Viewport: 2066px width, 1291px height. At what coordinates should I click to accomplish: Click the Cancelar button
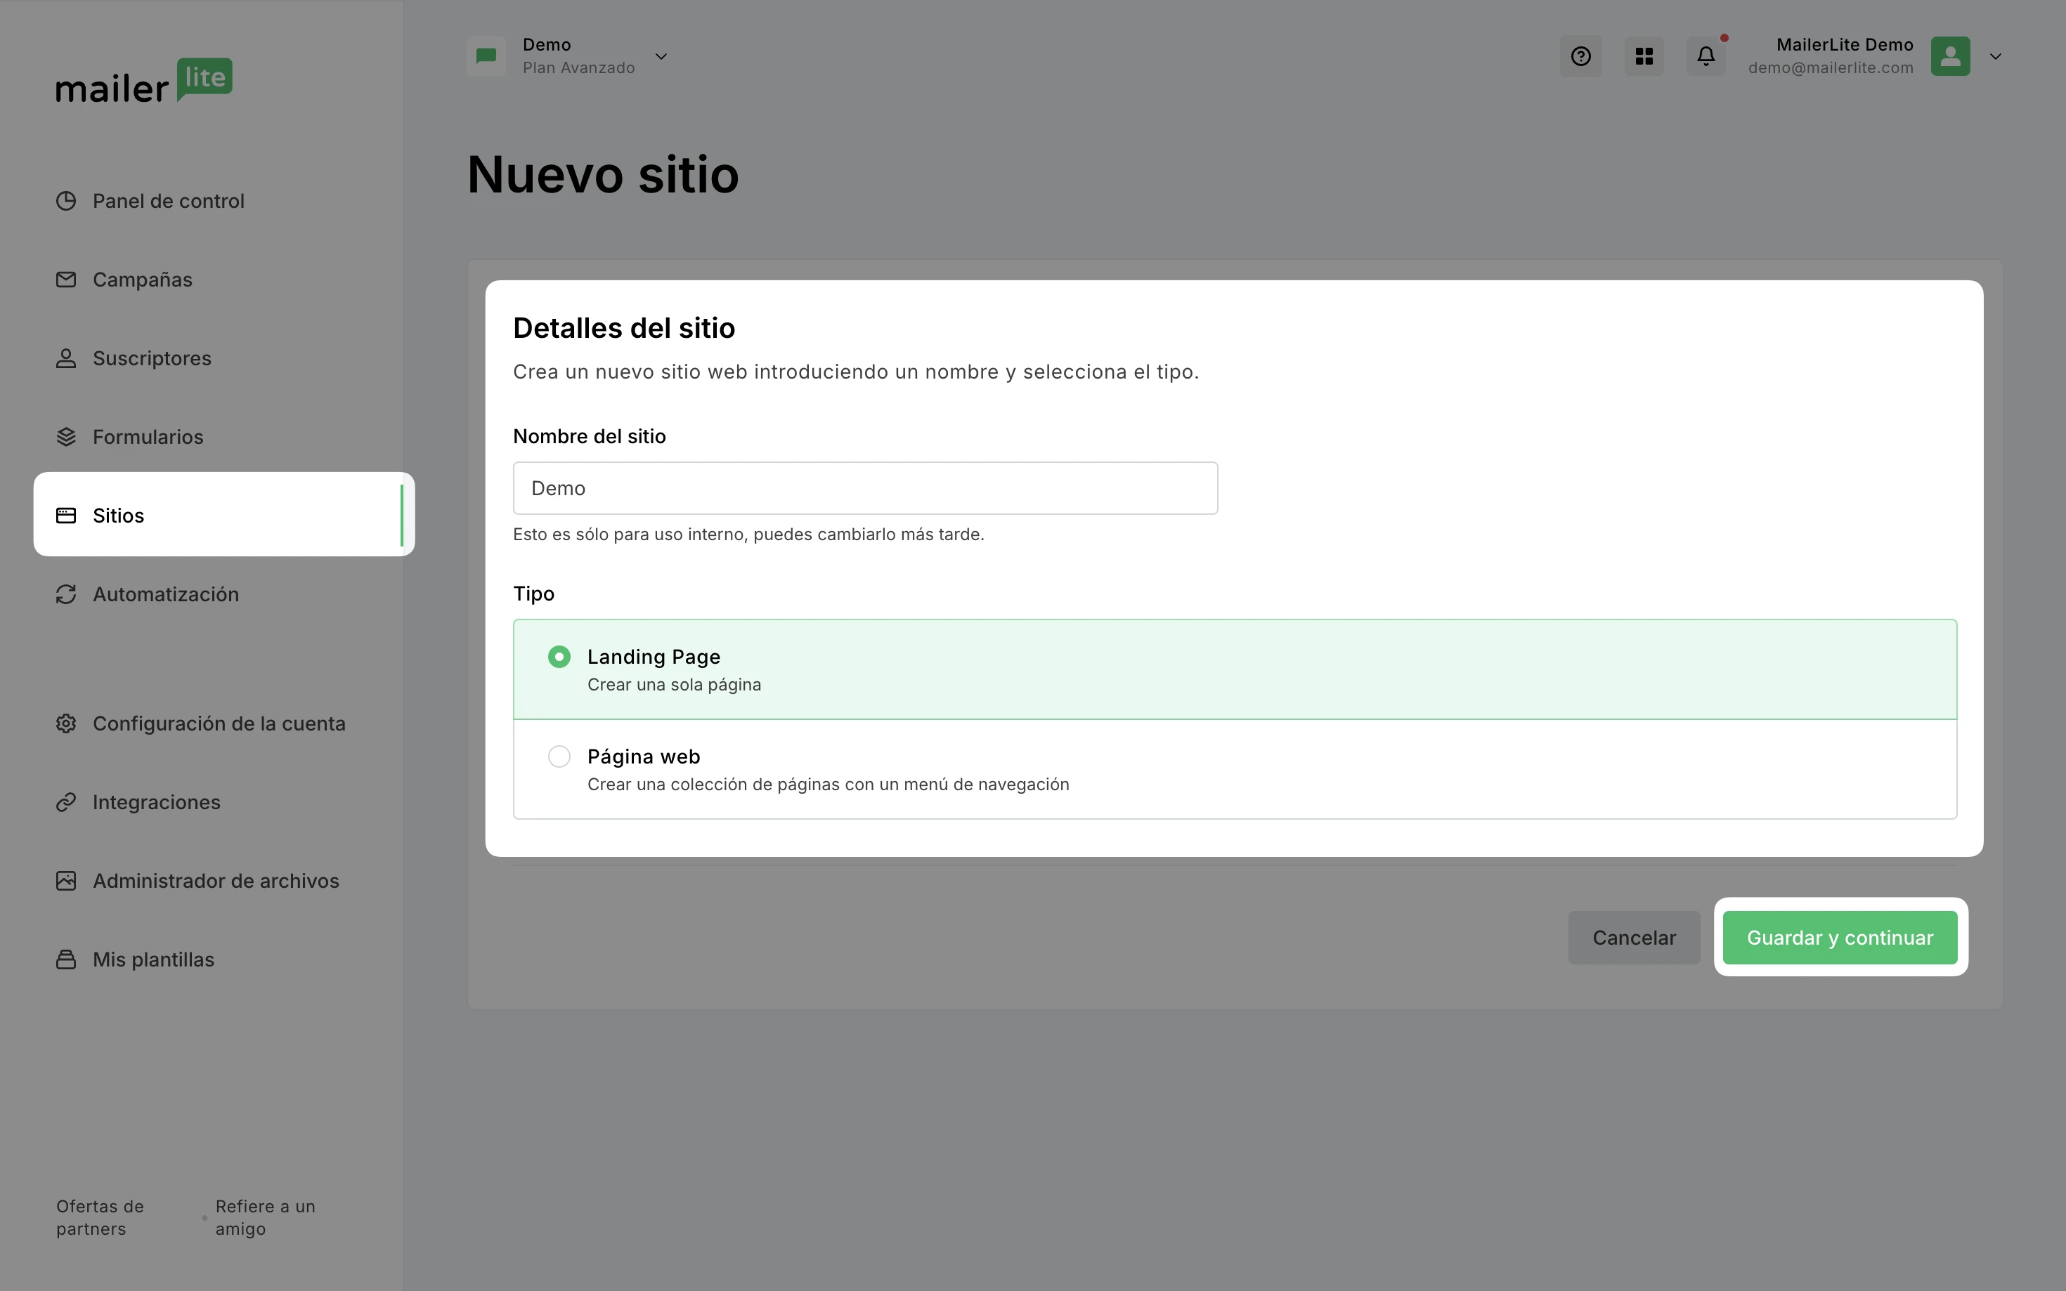pos(1634,938)
